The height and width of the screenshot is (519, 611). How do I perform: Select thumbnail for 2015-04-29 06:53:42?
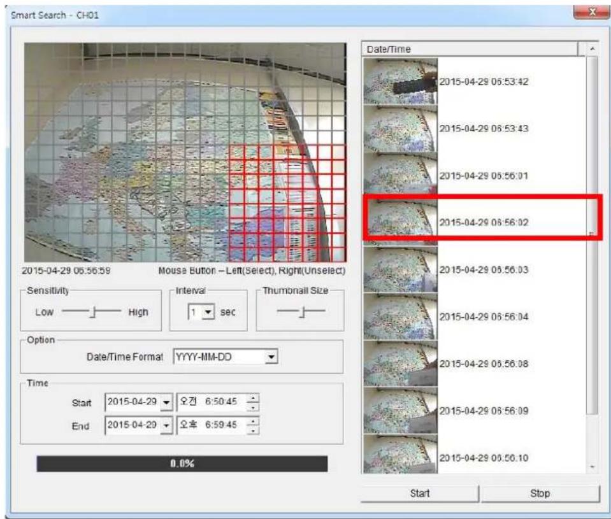(400, 82)
